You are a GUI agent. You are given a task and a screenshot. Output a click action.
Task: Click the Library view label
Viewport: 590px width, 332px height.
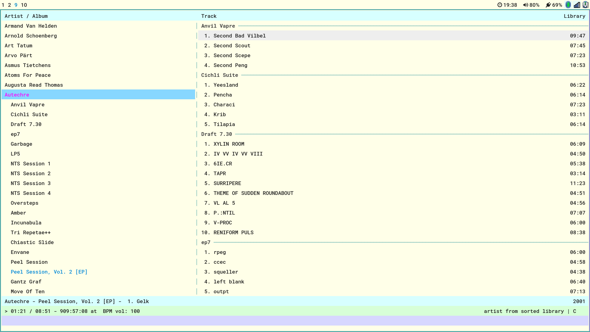click(x=574, y=16)
